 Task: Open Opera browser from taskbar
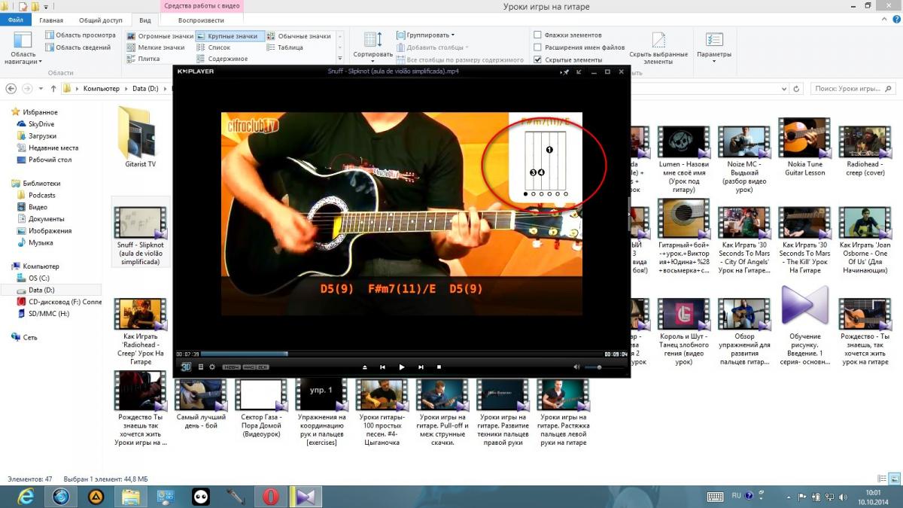pyautogui.click(x=270, y=497)
